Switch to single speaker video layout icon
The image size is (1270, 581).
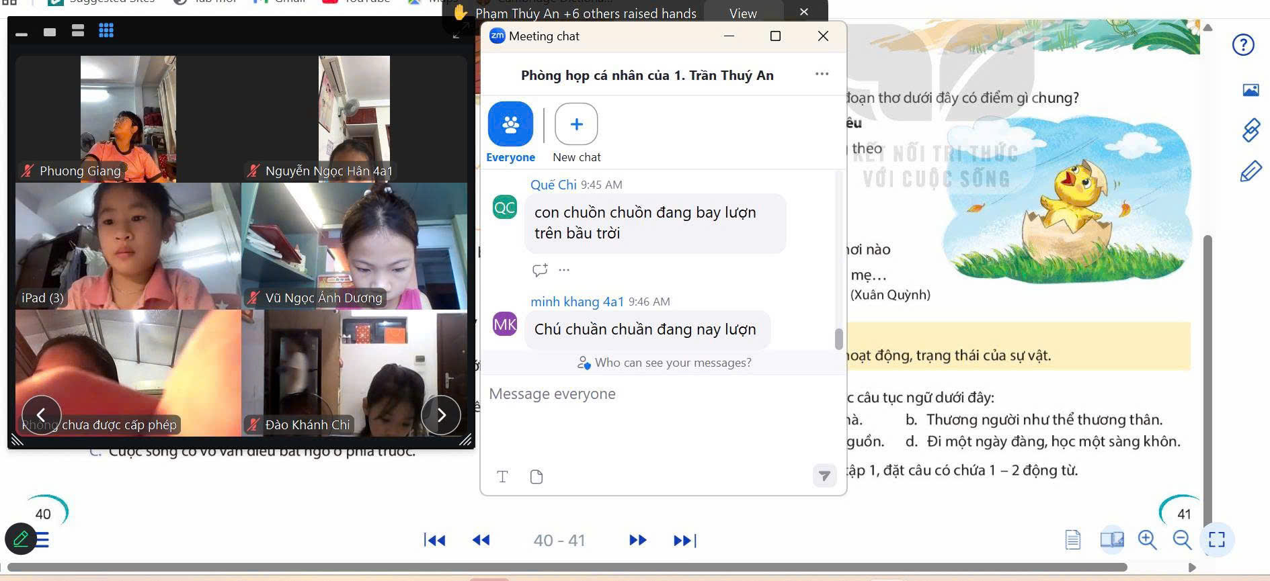tap(50, 32)
